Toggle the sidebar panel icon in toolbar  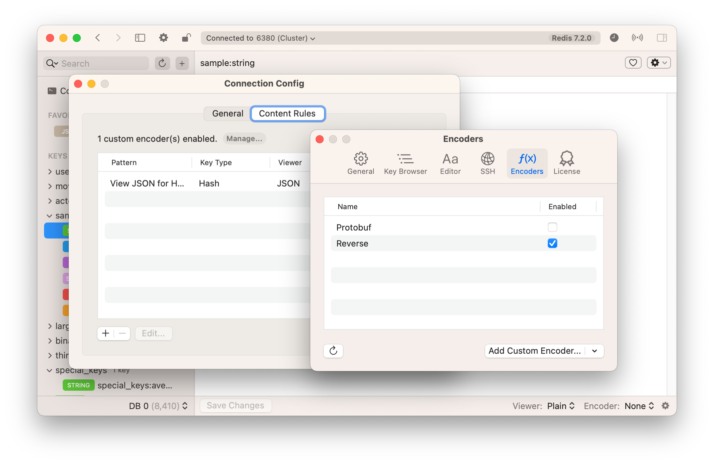coord(140,38)
